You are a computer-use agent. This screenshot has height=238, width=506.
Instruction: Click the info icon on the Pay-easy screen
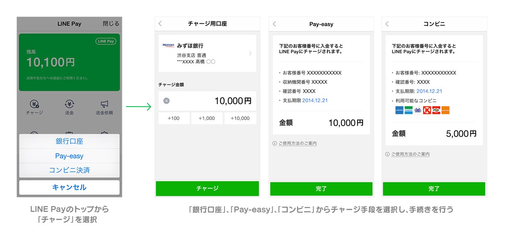click(x=274, y=143)
